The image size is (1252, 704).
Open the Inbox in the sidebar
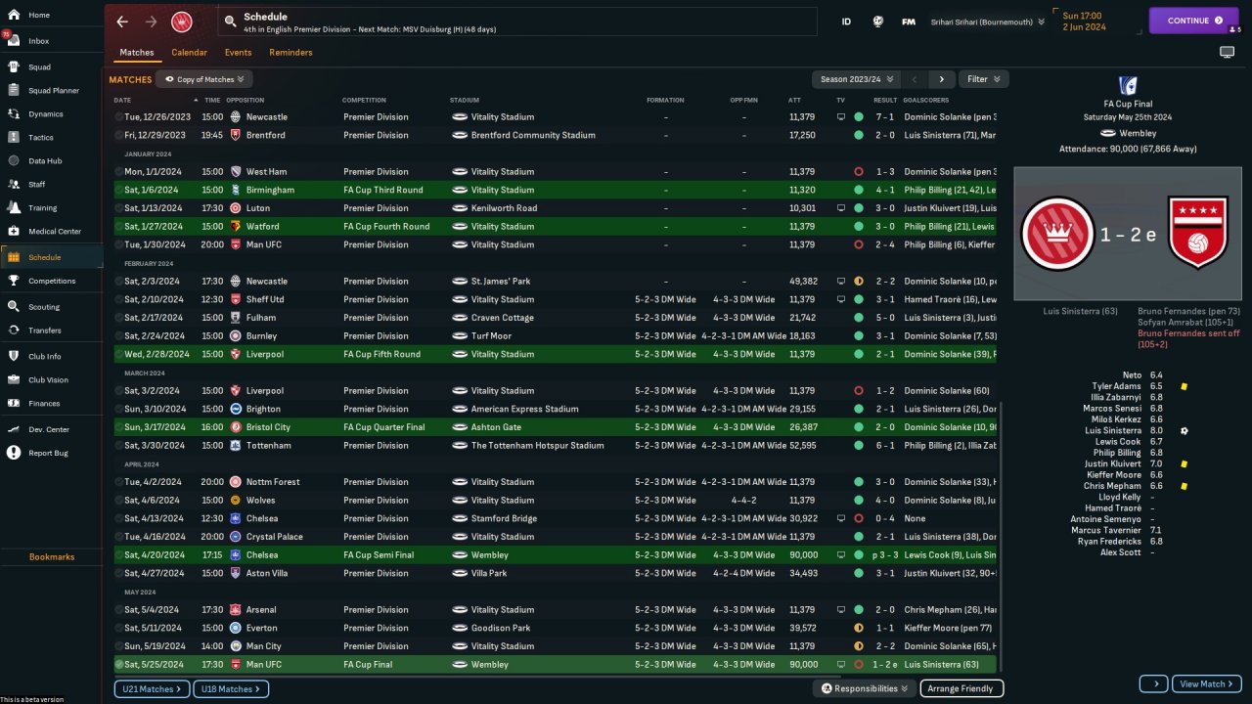[x=51, y=41]
